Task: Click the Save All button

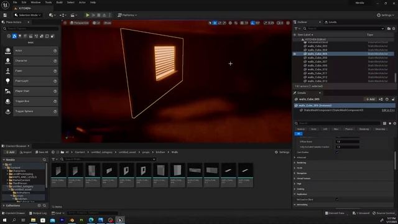Action: point(42,152)
